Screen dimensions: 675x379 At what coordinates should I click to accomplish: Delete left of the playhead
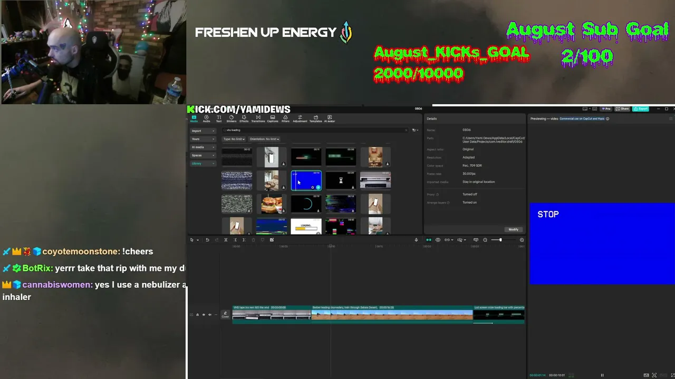click(235, 240)
